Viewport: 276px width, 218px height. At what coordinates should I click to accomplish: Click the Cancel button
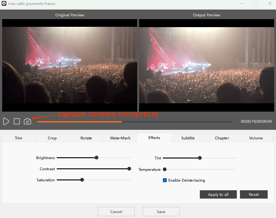[x=116, y=212]
